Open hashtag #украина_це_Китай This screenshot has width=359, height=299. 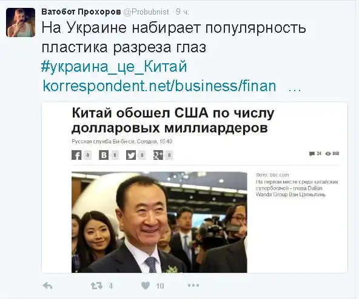coord(114,67)
